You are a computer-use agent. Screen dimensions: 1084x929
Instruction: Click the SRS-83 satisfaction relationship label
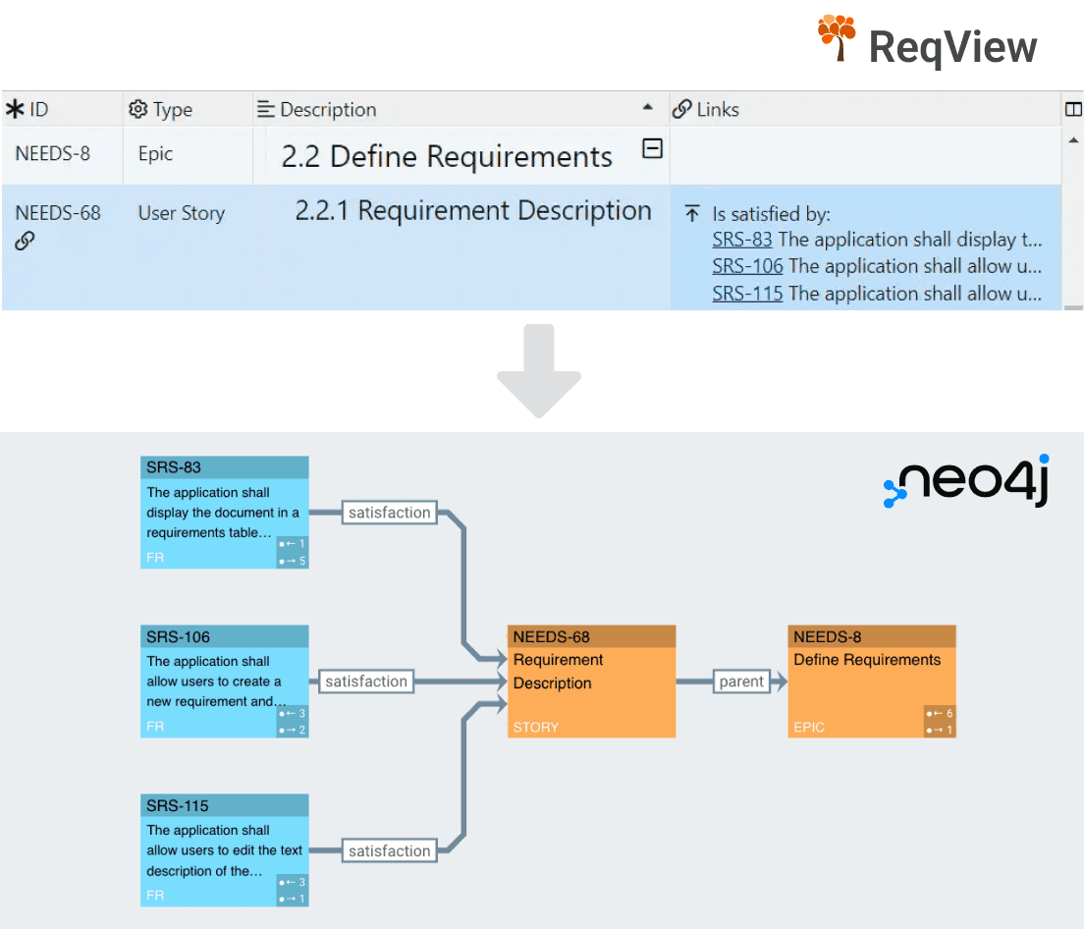(x=389, y=513)
